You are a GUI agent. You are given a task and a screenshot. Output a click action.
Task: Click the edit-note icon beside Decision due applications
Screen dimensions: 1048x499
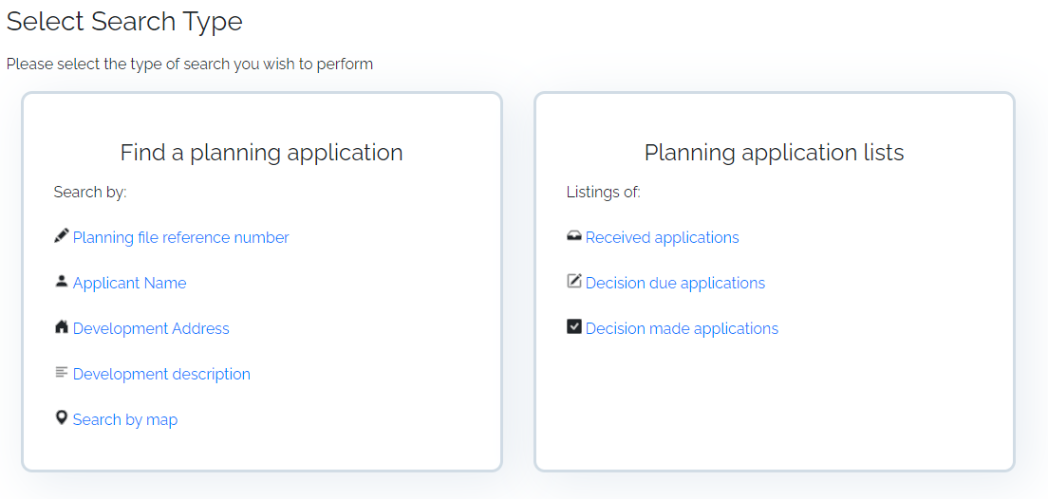point(574,281)
